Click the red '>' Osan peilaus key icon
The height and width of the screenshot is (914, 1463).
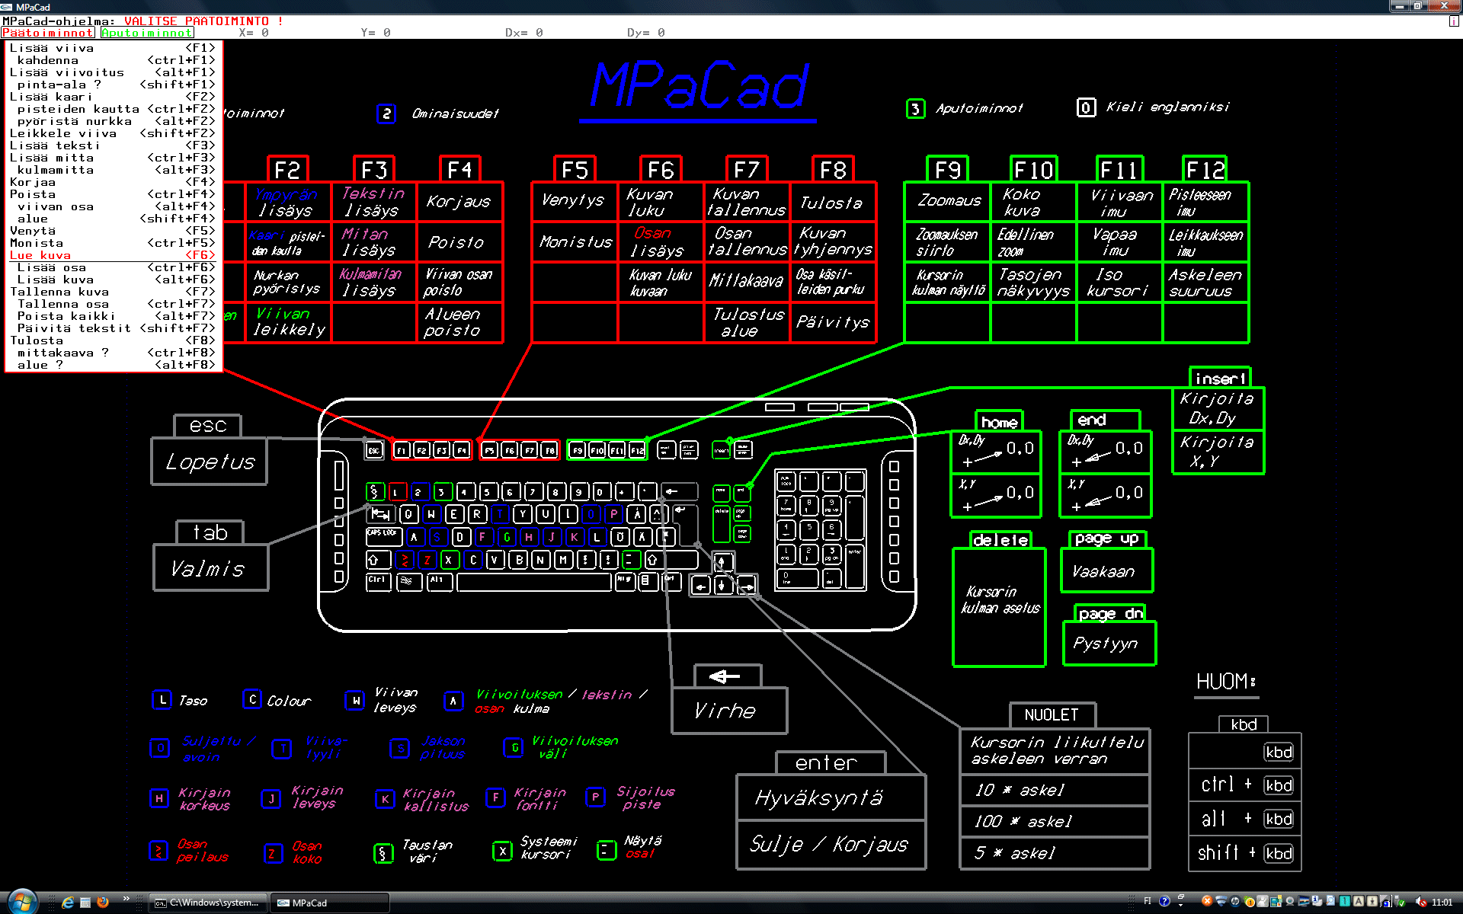coord(158,851)
